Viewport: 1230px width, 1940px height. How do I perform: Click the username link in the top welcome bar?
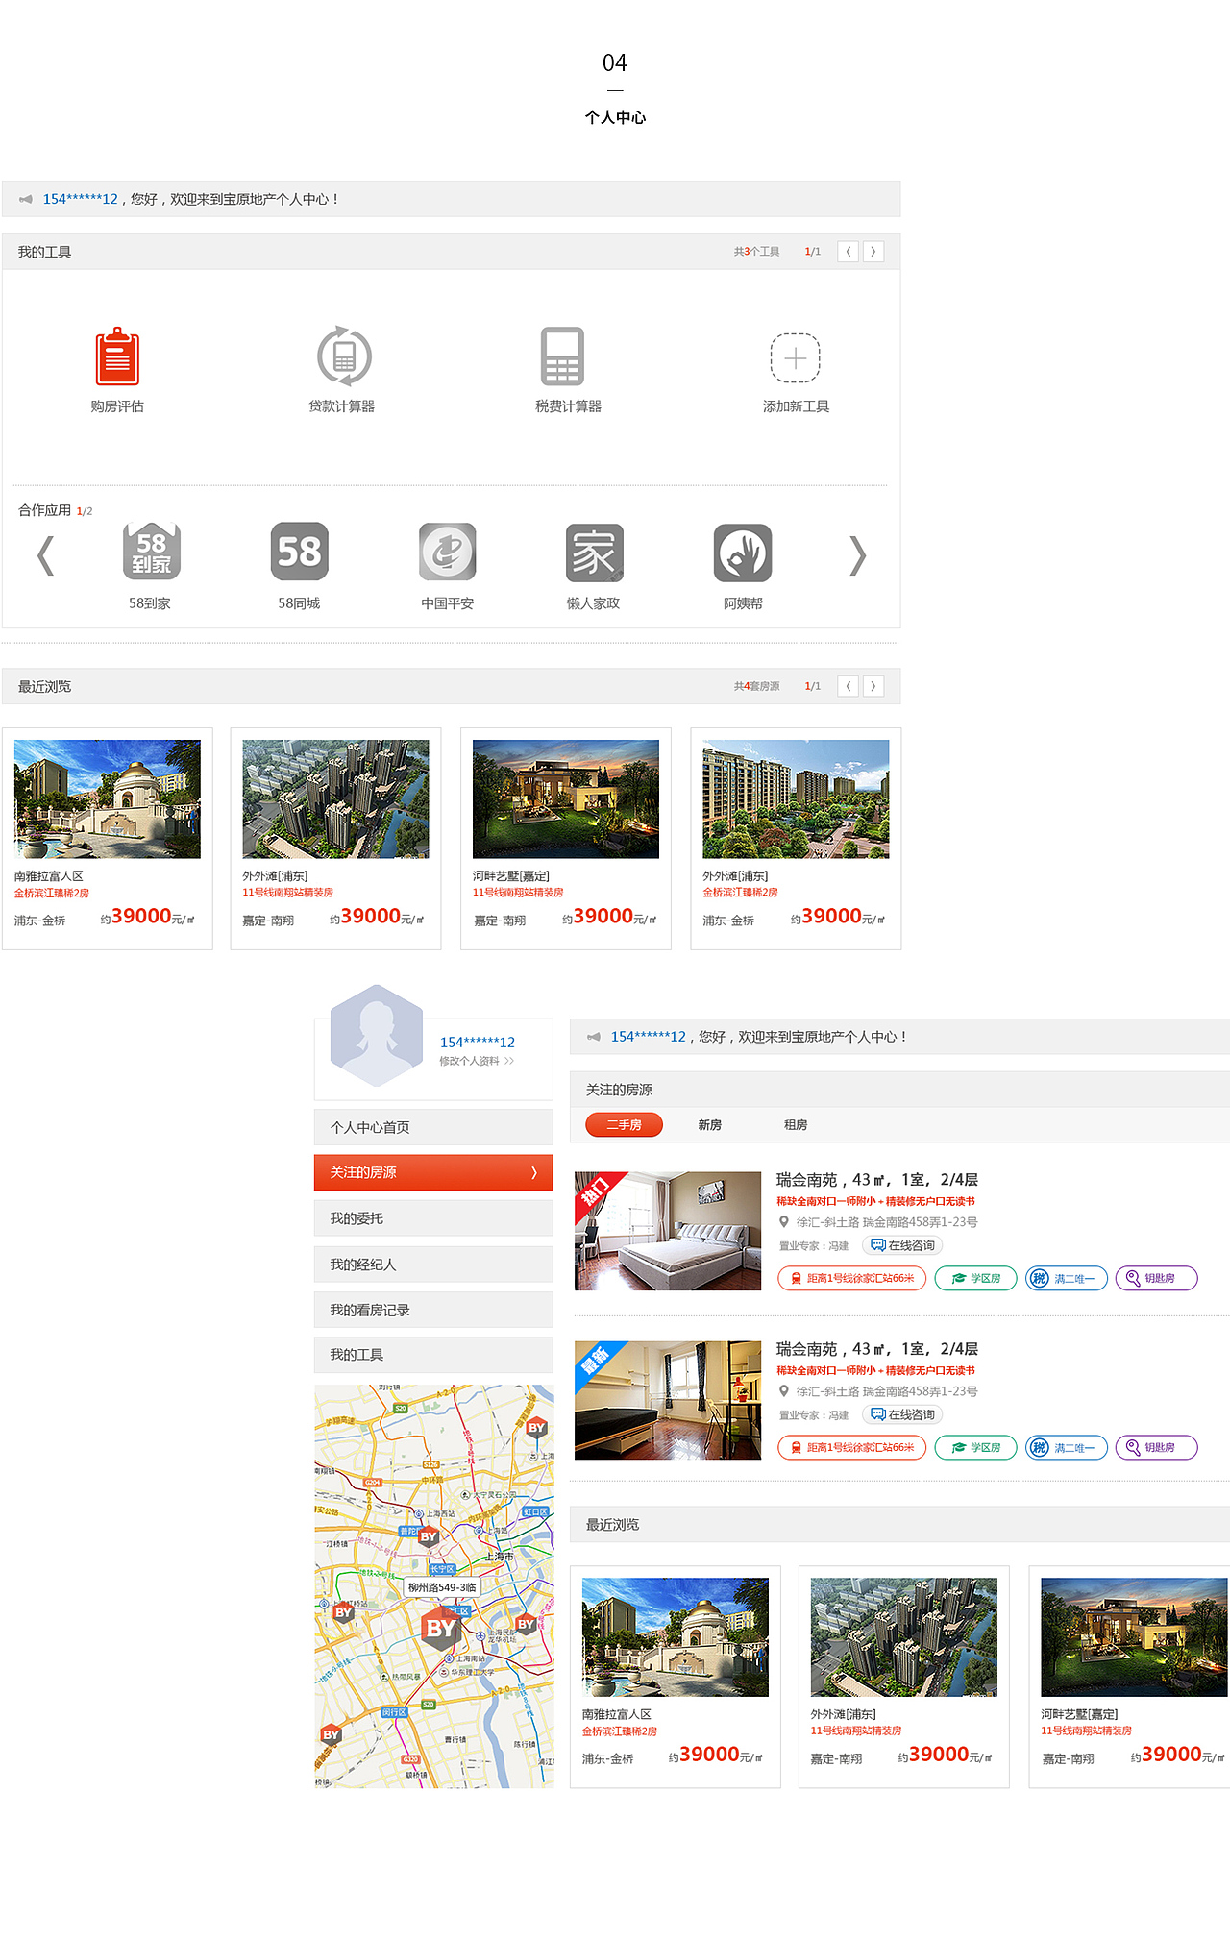tap(80, 199)
